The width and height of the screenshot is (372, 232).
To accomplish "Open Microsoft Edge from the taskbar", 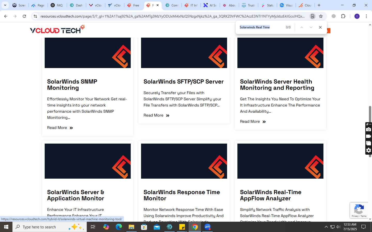I will 119,227.
